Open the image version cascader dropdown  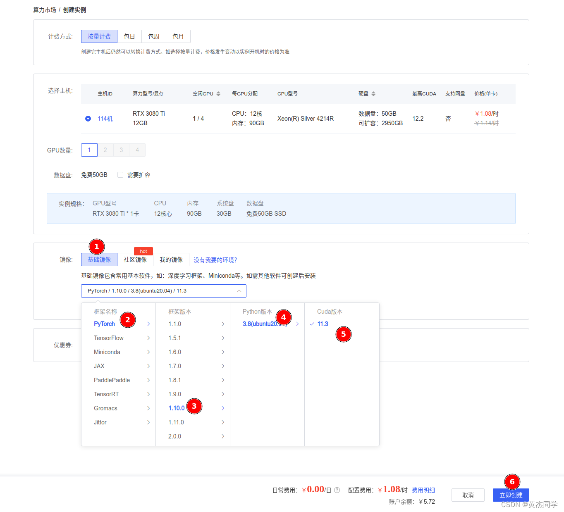[164, 291]
